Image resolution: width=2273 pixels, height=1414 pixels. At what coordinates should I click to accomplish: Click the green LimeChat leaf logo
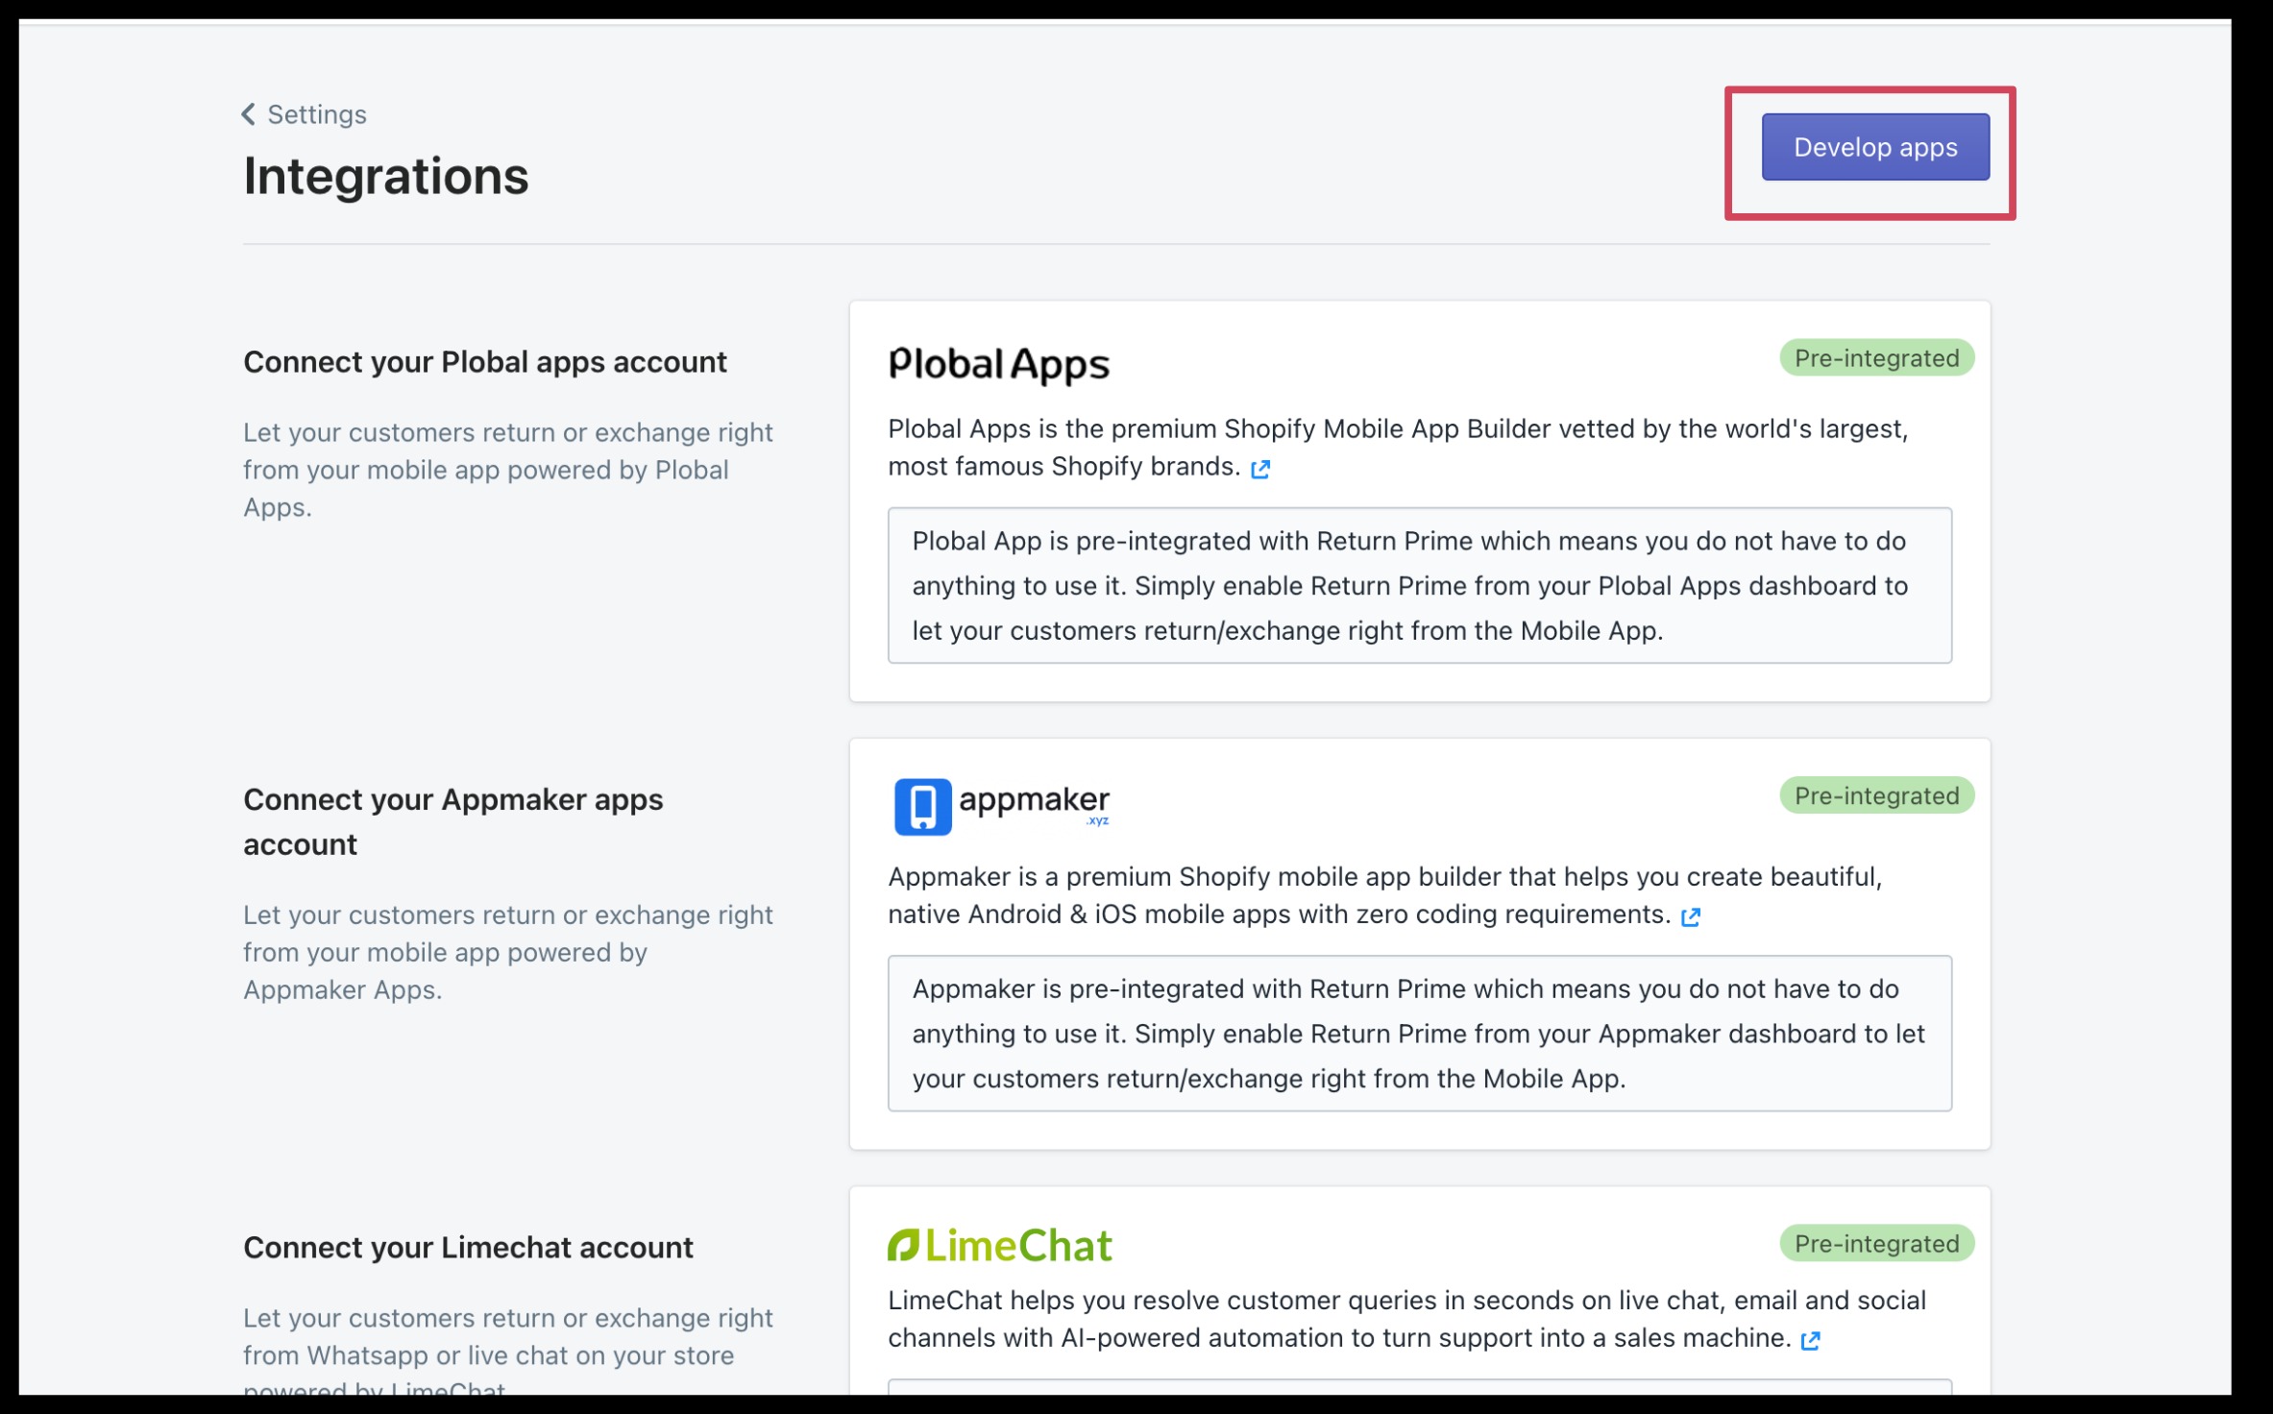(903, 1245)
